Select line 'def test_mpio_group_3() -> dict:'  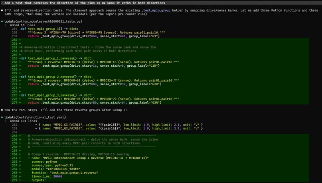pos(49,29)
